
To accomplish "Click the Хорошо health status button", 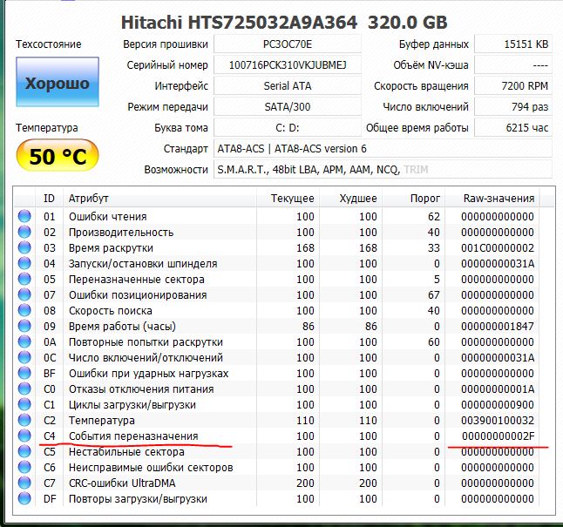I will pyautogui.click(x=58, y=82).
